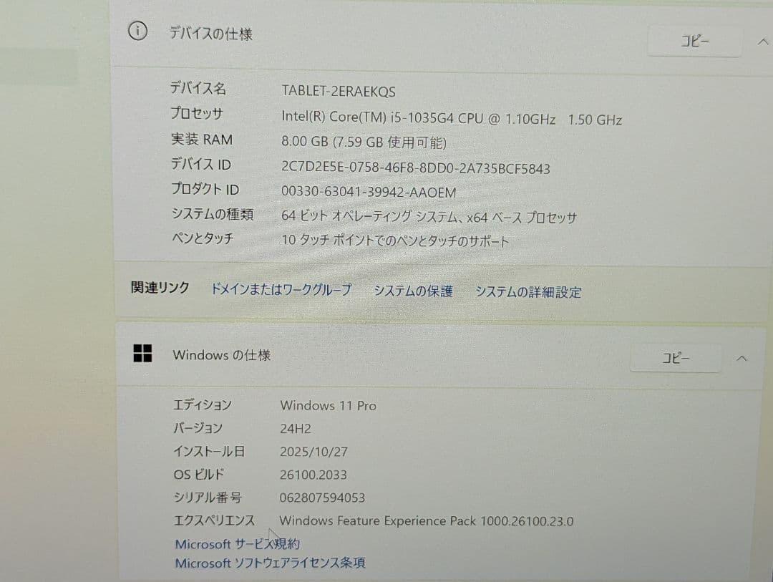Viewport: 773px width, 582px height.
Task: Click the ペンとタッチ label
Action: 203,238
